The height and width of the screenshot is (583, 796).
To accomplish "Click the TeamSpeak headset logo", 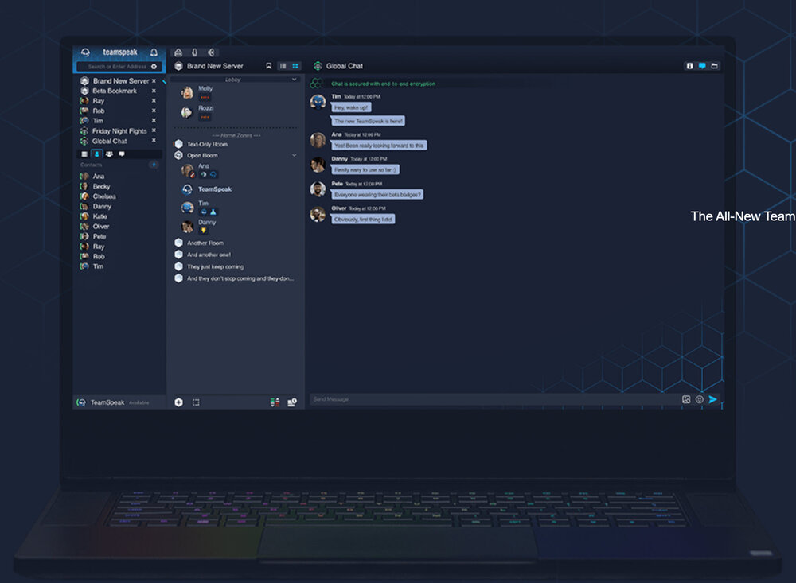I will 85,52.
